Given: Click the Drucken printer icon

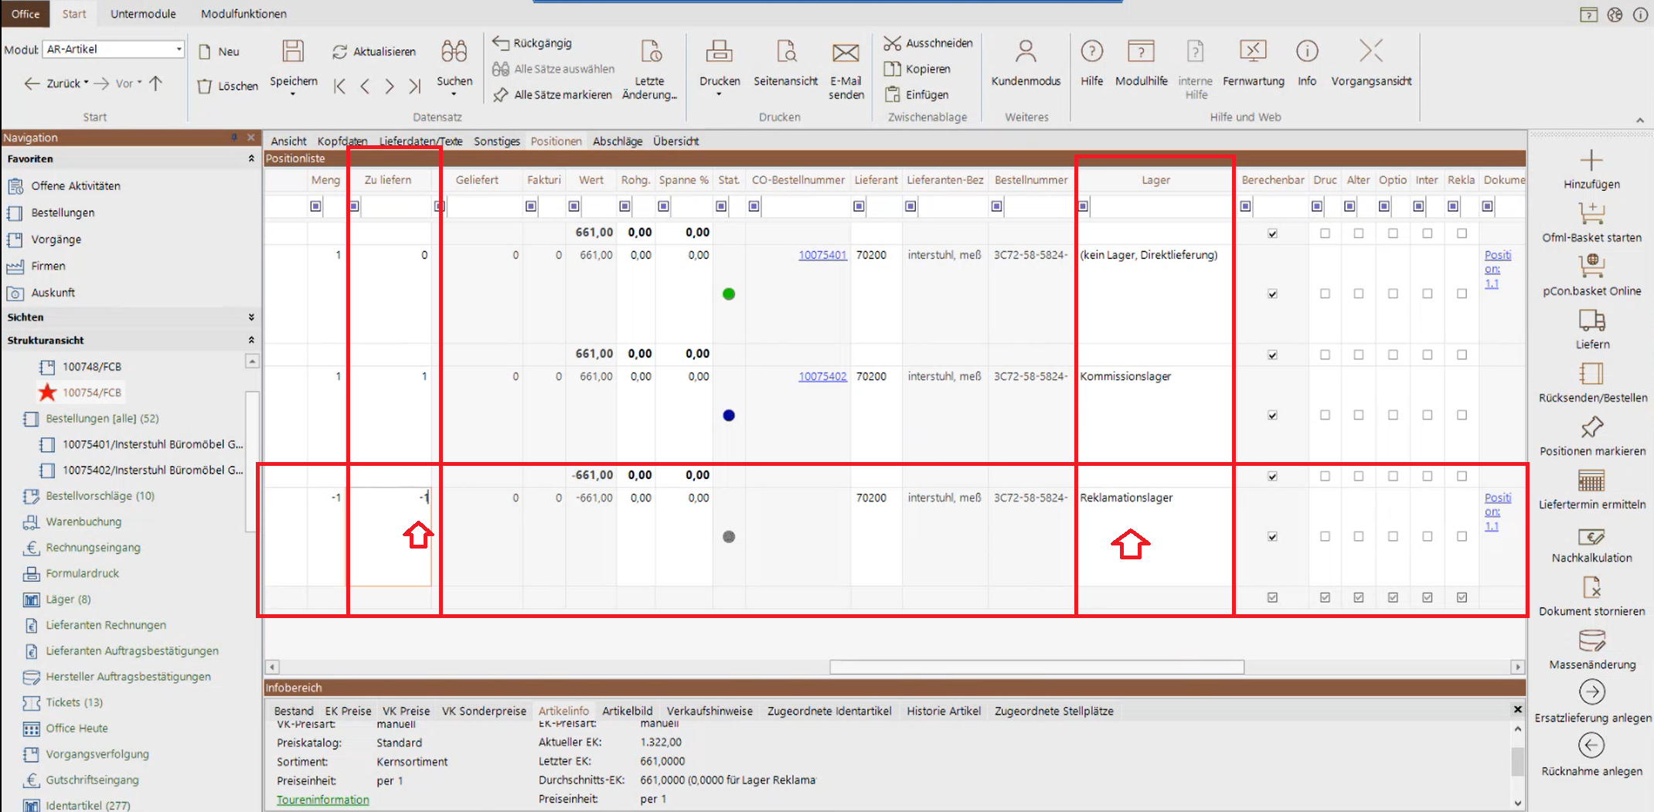Looking at the screenshot, I should (719, 53).
